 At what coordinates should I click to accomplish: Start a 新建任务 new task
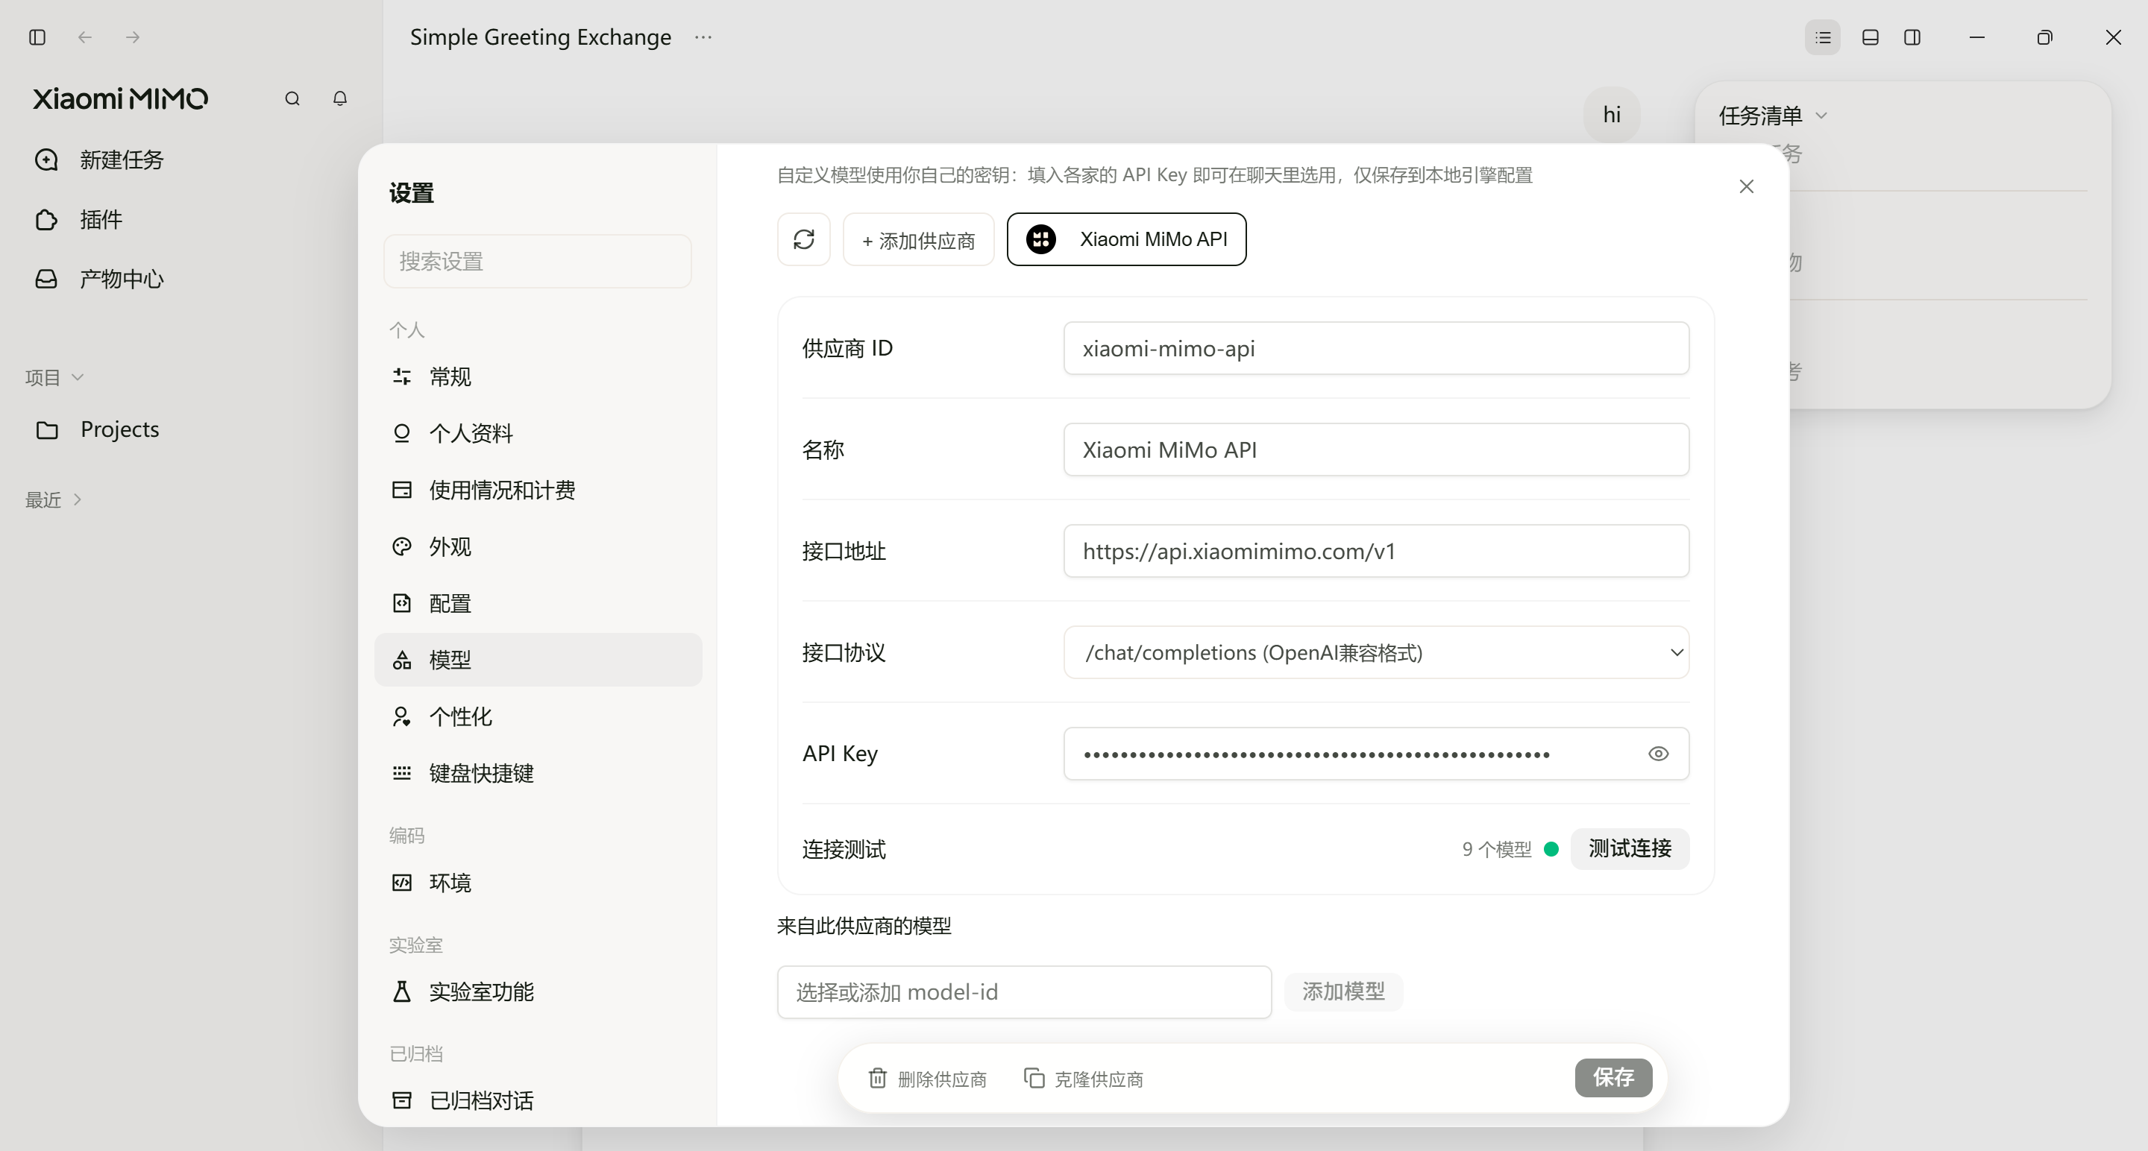pos(99,160)
